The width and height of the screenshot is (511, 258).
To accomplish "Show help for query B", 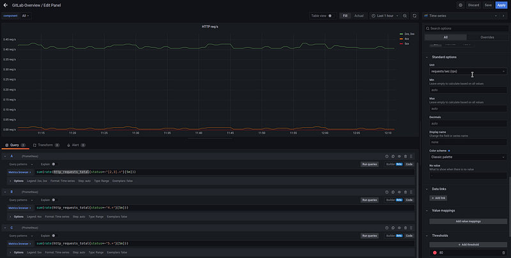I will point(387,192).
